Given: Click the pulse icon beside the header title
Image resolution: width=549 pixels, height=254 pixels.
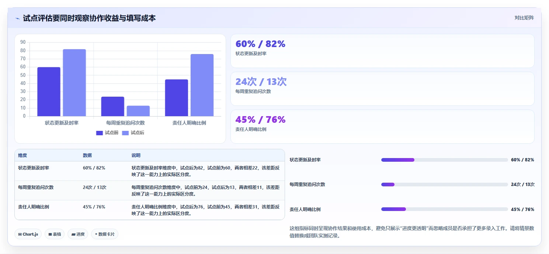Looking at the screenshot, I should point(17,18).
